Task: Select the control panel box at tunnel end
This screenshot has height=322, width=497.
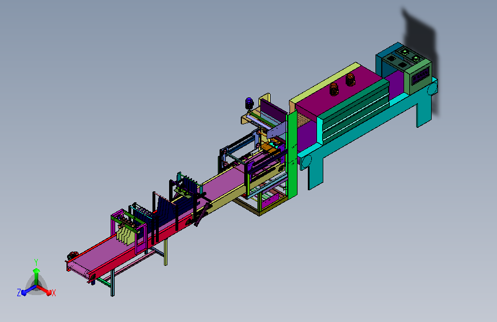Action: tap(419, 76)
